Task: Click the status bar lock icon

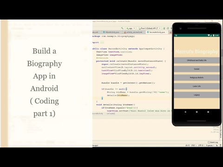Action: point(216,146)
